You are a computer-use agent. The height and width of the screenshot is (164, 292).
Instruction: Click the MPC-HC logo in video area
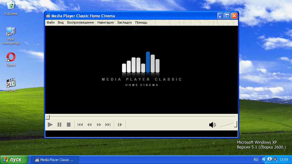142,69
